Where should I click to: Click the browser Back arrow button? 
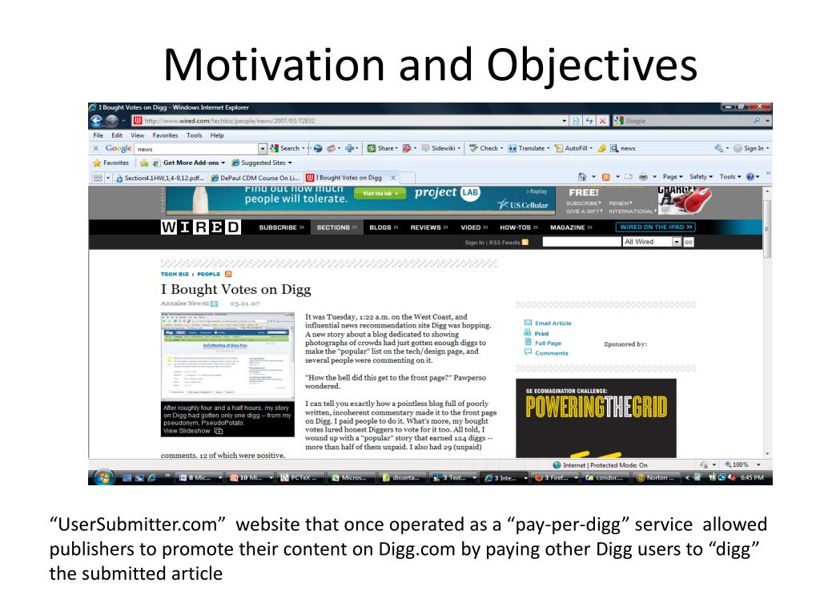pos(96,121)
